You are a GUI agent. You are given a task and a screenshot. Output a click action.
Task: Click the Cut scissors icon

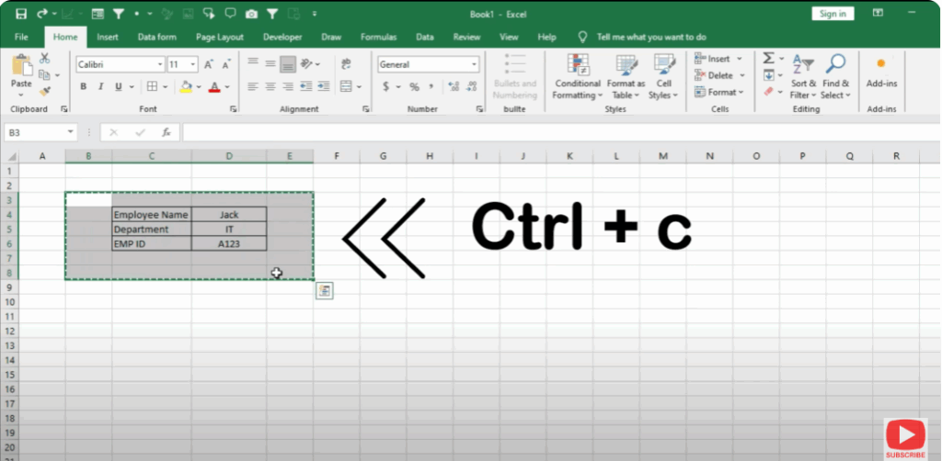[44, 59]
